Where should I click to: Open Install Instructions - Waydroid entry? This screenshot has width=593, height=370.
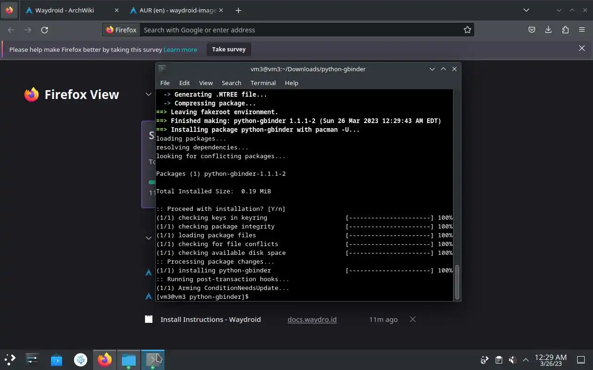tap(210, 320)
